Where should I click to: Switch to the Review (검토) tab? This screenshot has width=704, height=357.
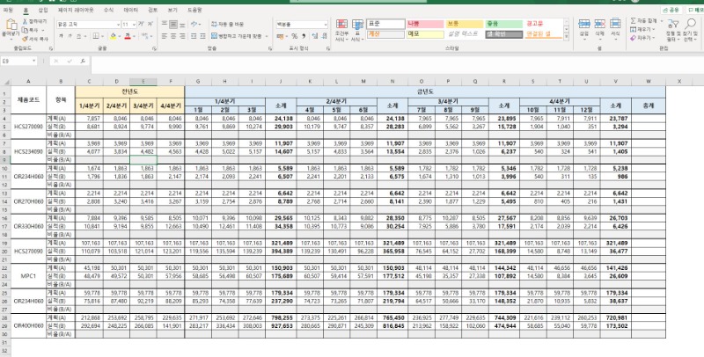[152, 10]
